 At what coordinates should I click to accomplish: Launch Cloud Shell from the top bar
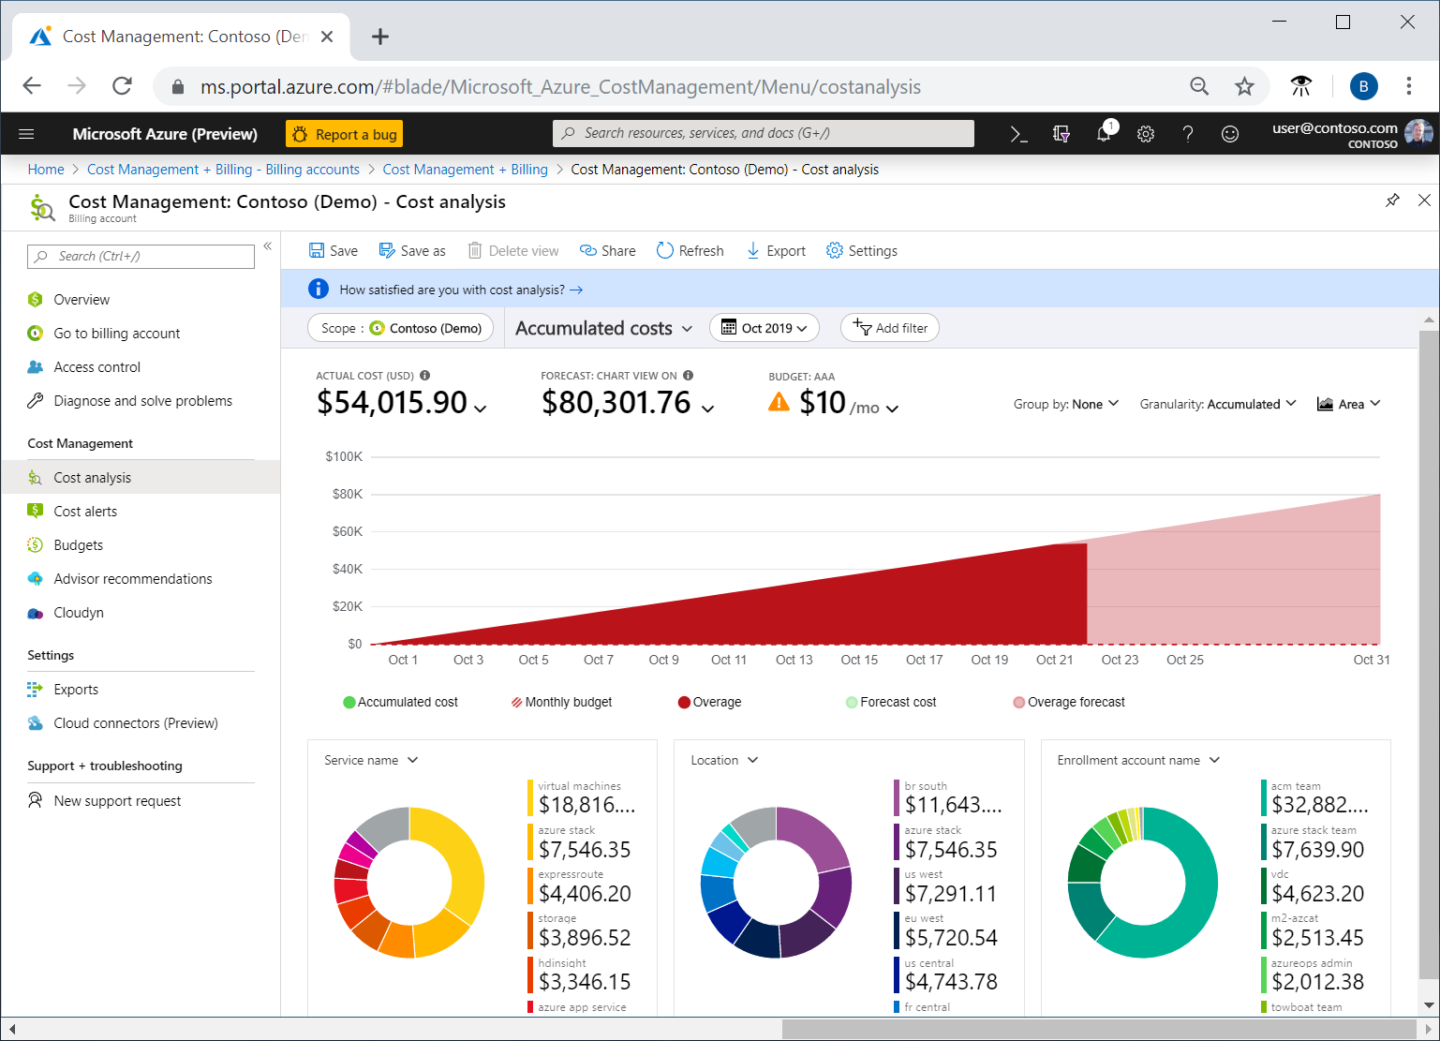1017,133
